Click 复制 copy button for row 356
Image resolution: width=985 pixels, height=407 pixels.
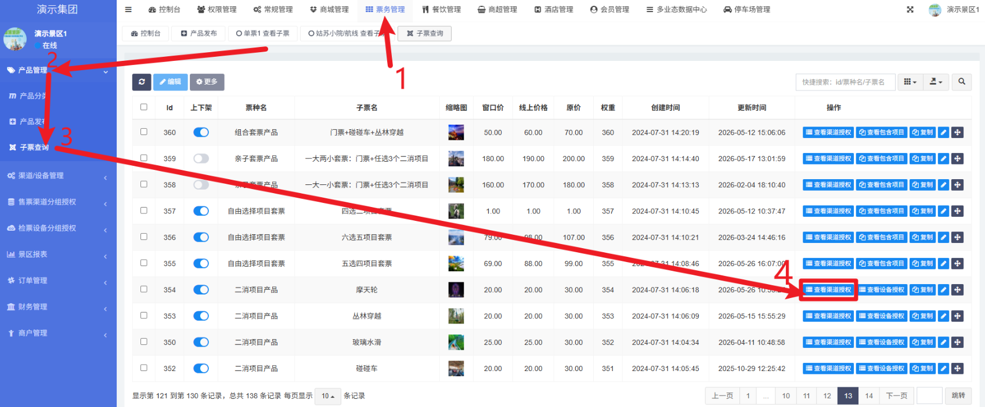click(x=922, y=237)
